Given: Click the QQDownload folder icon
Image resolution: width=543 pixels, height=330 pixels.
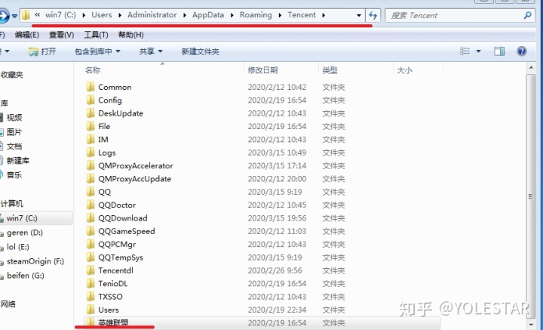Looking at the screenshot, I should tap(90, 217).
